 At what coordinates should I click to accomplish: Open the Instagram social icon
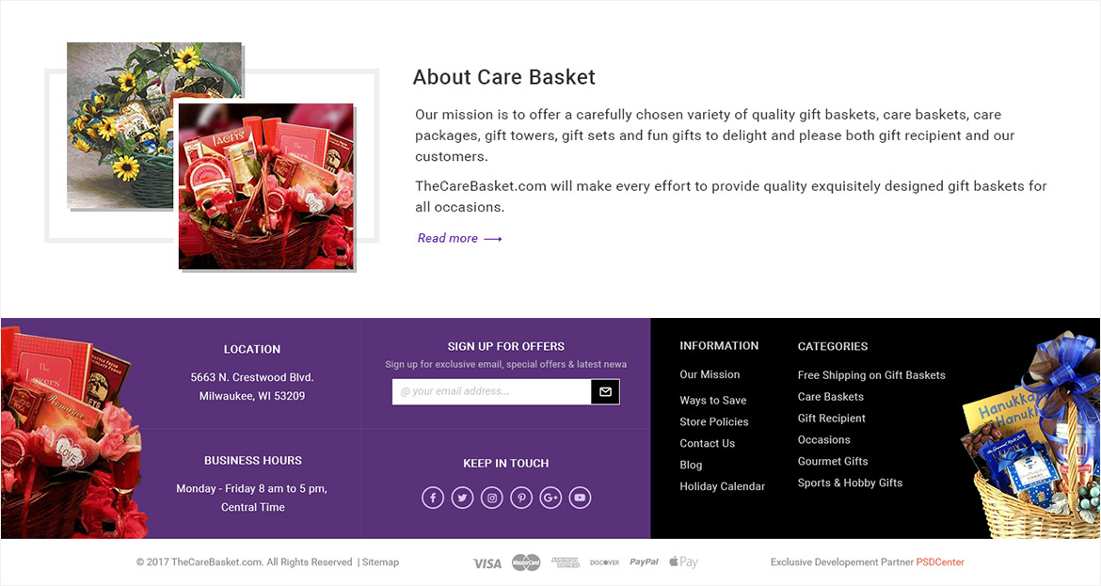coord(491,498)
